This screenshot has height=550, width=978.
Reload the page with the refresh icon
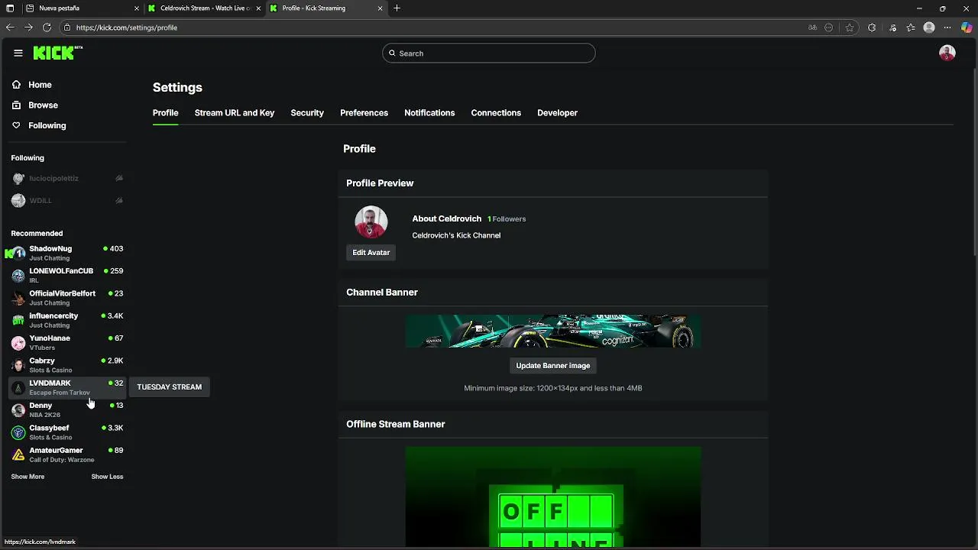[47, 27]
